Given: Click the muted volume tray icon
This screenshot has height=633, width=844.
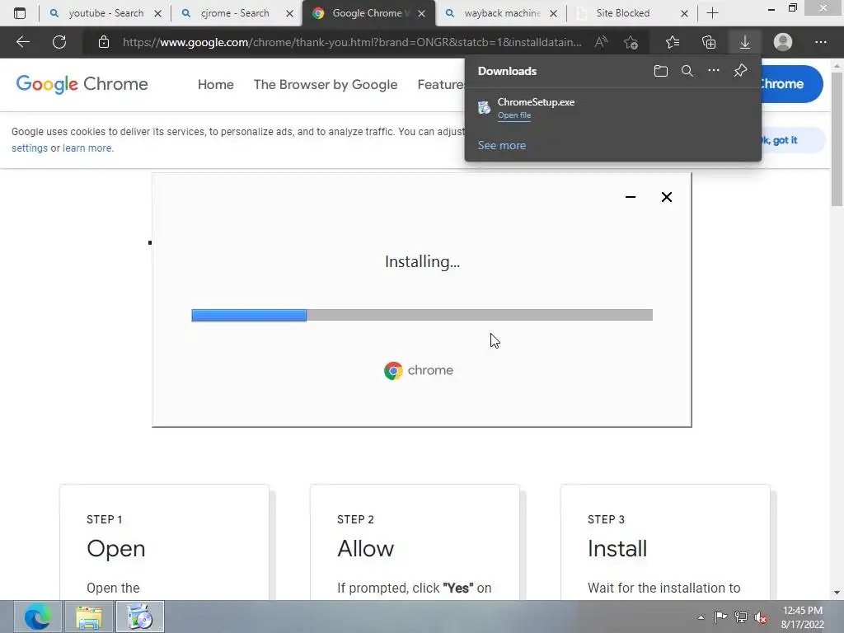Looking at the screenshot, I should (x=761, y=617).
